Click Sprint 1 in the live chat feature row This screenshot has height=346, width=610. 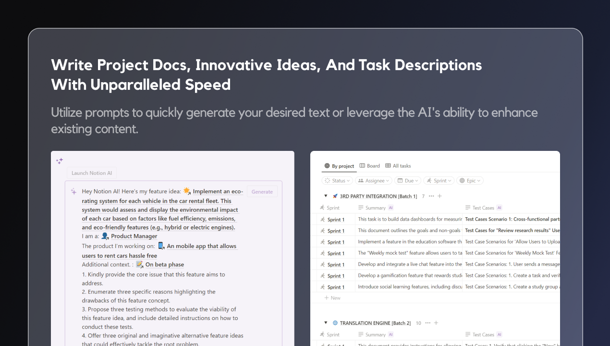(336, 265)
